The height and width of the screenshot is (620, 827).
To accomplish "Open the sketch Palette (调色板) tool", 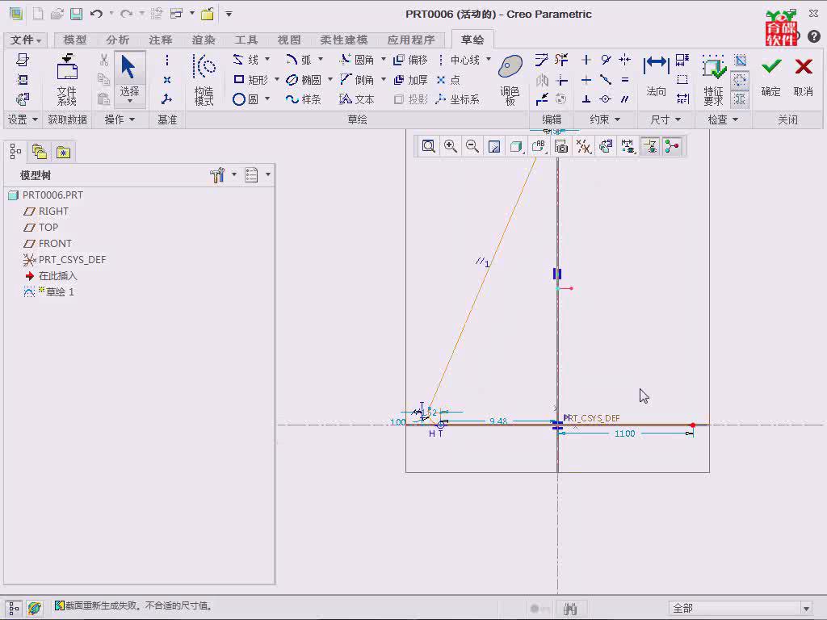I will [510, 80].
